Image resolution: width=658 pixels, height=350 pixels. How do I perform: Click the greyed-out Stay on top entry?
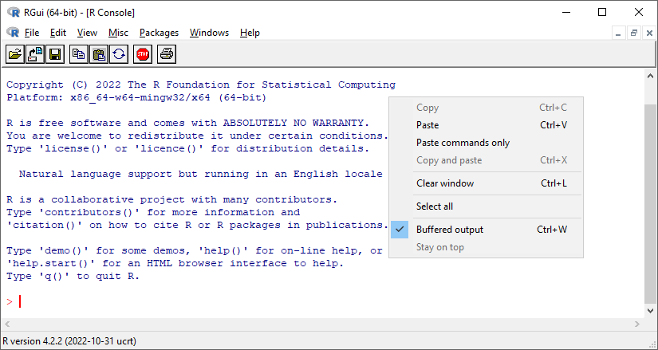tap(486, 247)
